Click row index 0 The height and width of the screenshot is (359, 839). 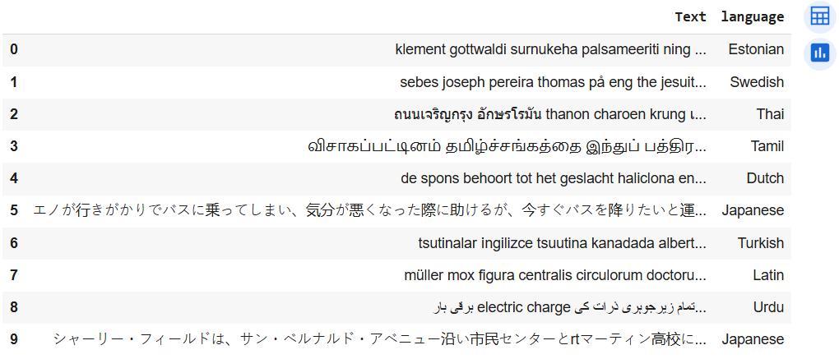click(13, 49)
